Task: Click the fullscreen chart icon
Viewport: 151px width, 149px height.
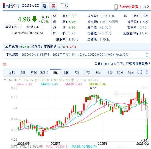Action: point(140,72)
